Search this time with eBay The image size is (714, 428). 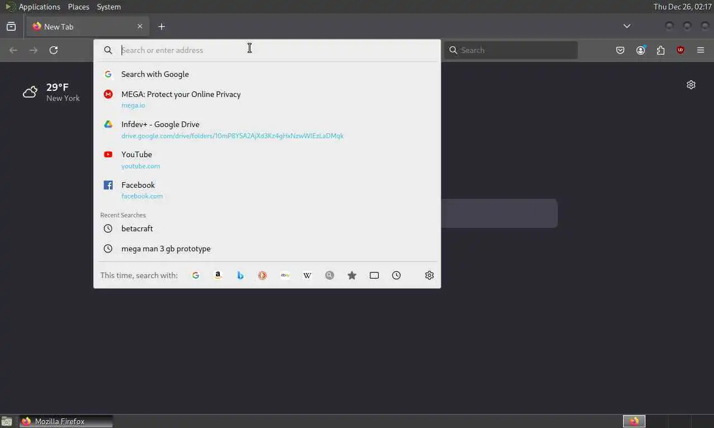(285, 275)
